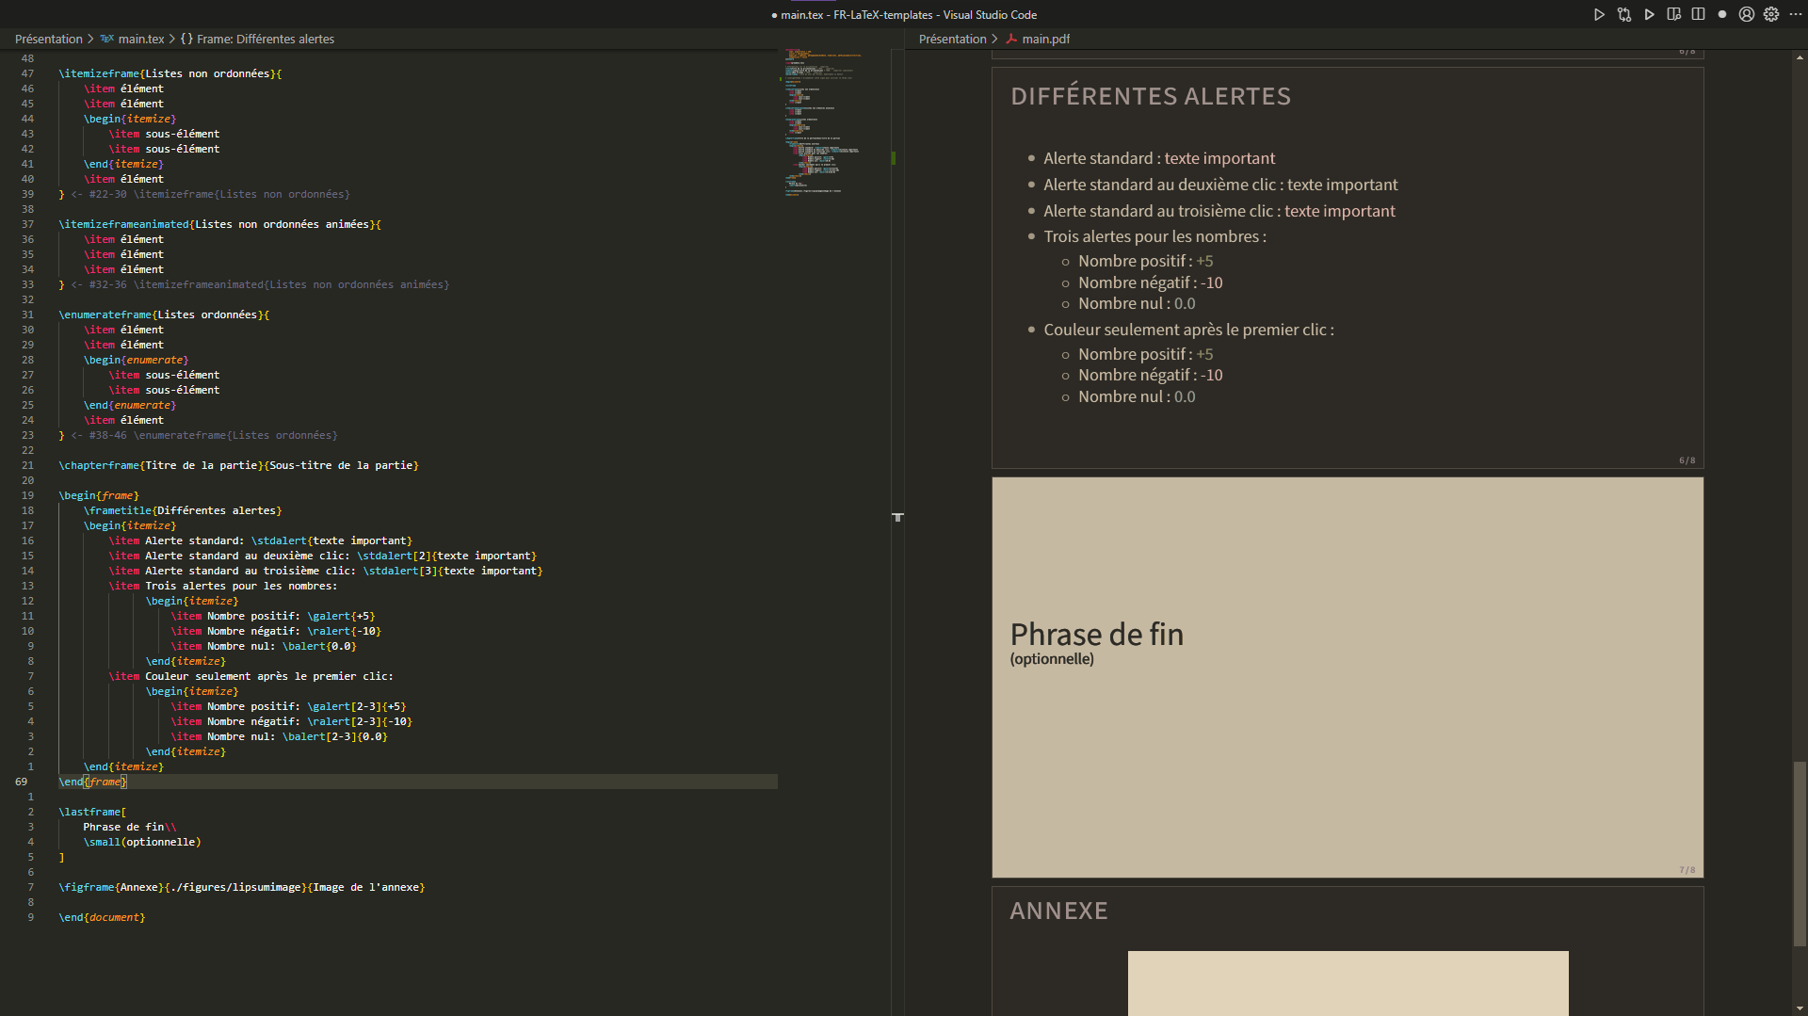Open the main.tex breadcrumb
The height and width of the screenshot is (1016, 1808).
click(x=141, y=39)
